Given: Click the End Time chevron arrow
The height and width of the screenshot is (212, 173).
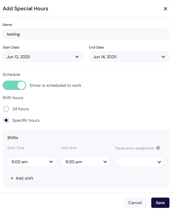Looking at the screenshot, I should [x=105, y=162].
